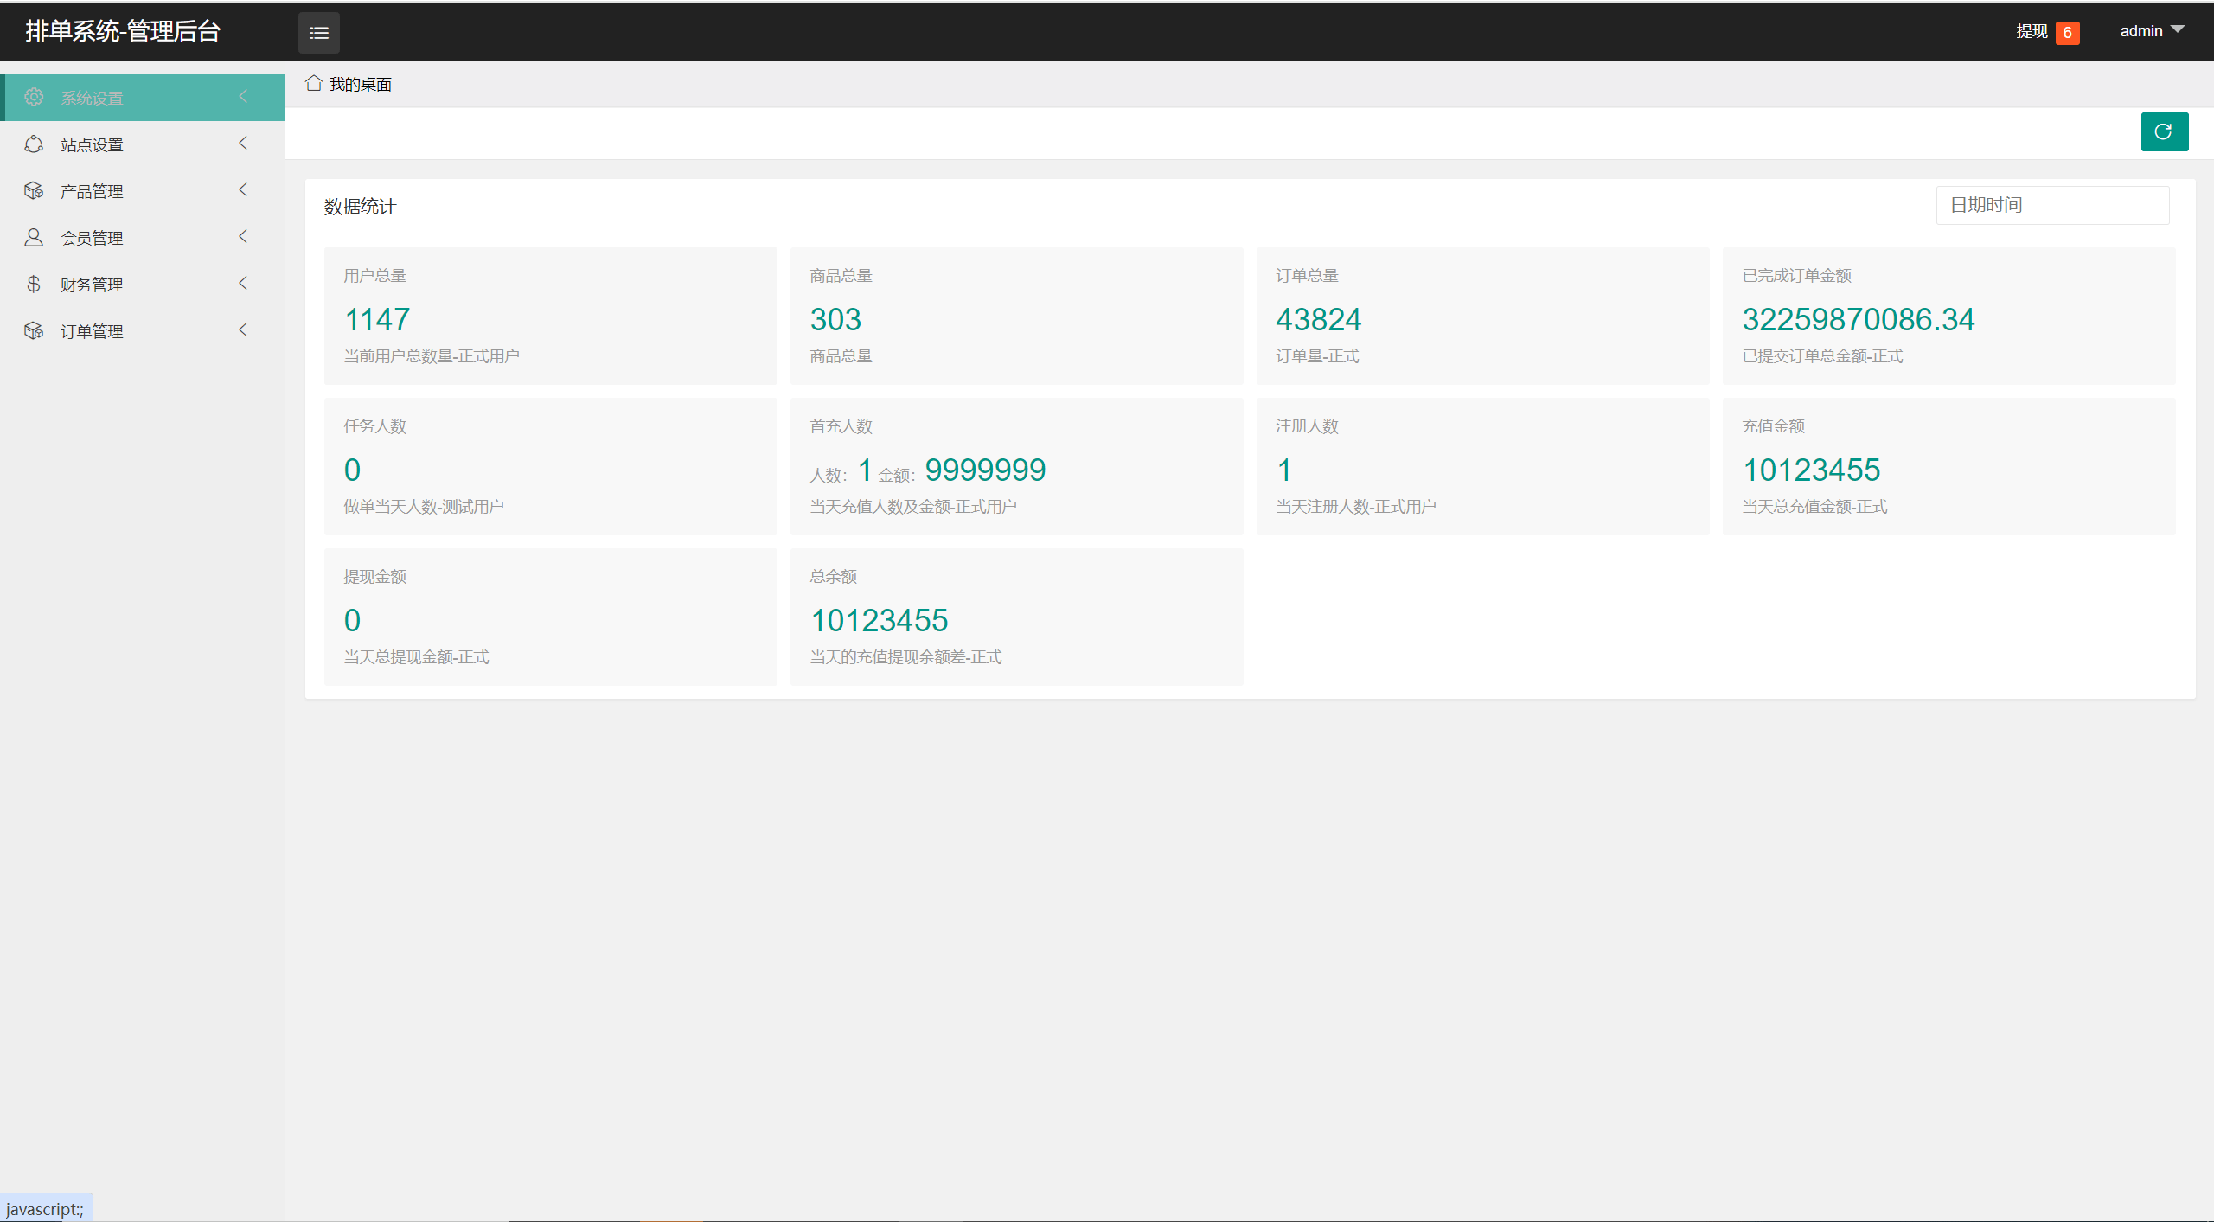The image size is (2214, 1222).
Task: Expand the 产品管理 chevron arrow
Action: (243, 189)
